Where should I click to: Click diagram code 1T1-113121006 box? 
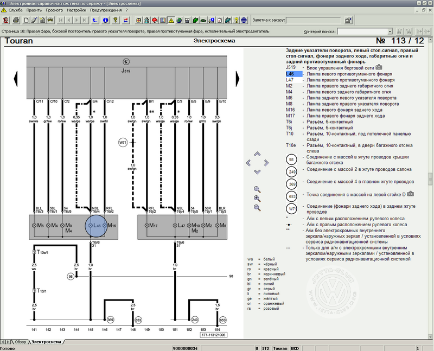click(213, 335)
